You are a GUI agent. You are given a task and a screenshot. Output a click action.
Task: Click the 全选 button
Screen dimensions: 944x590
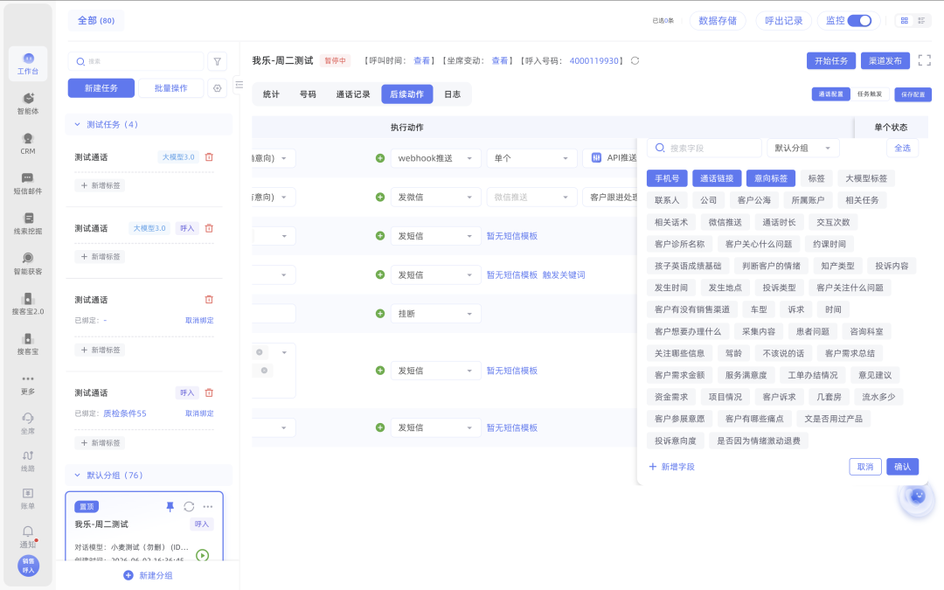point(902,148)
